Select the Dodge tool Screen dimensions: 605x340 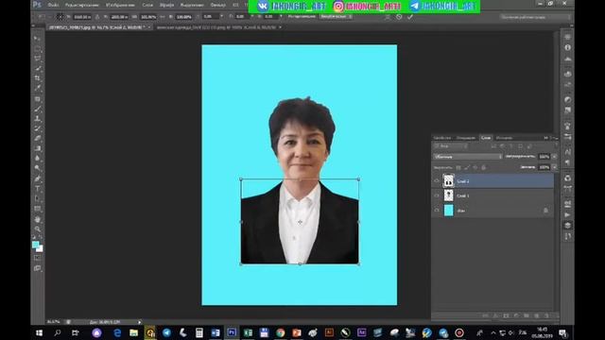coord(38,168)
